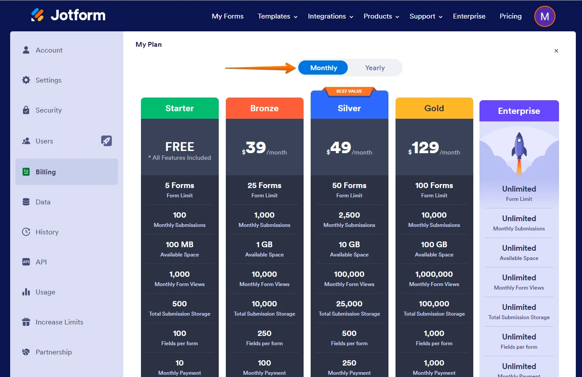Select the History clock icon
Screen dimensions: 582x377
pos(47,232)
